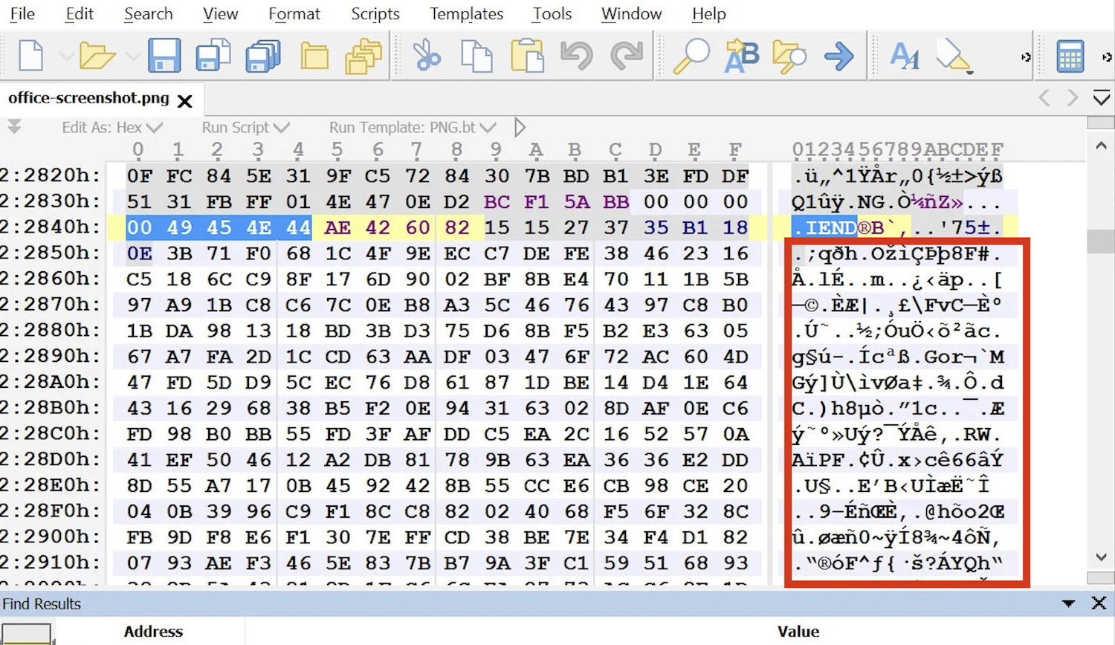The image size is (1115, 645).
Task: Select byte 0F at start of row 2:2820h
Action: pos(139,176)
